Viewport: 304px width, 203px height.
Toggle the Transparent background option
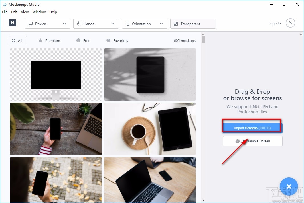(x=193, y=24)
